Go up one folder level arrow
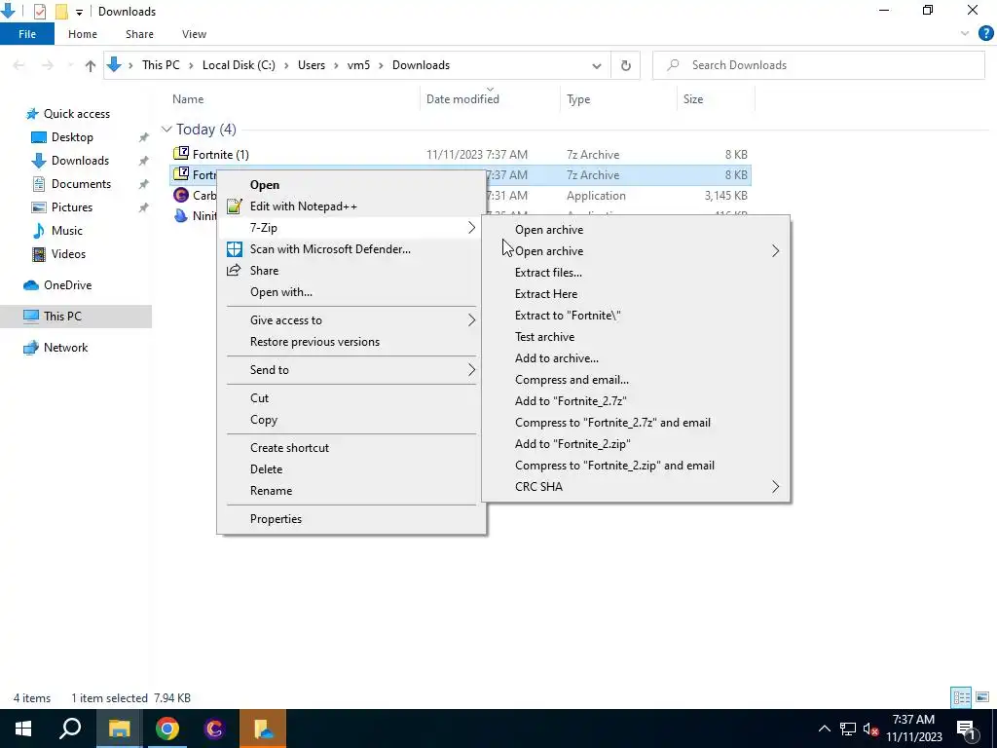The width and height of the screenshot is (997, 748). pyautogui.click(x=91, y=65)
